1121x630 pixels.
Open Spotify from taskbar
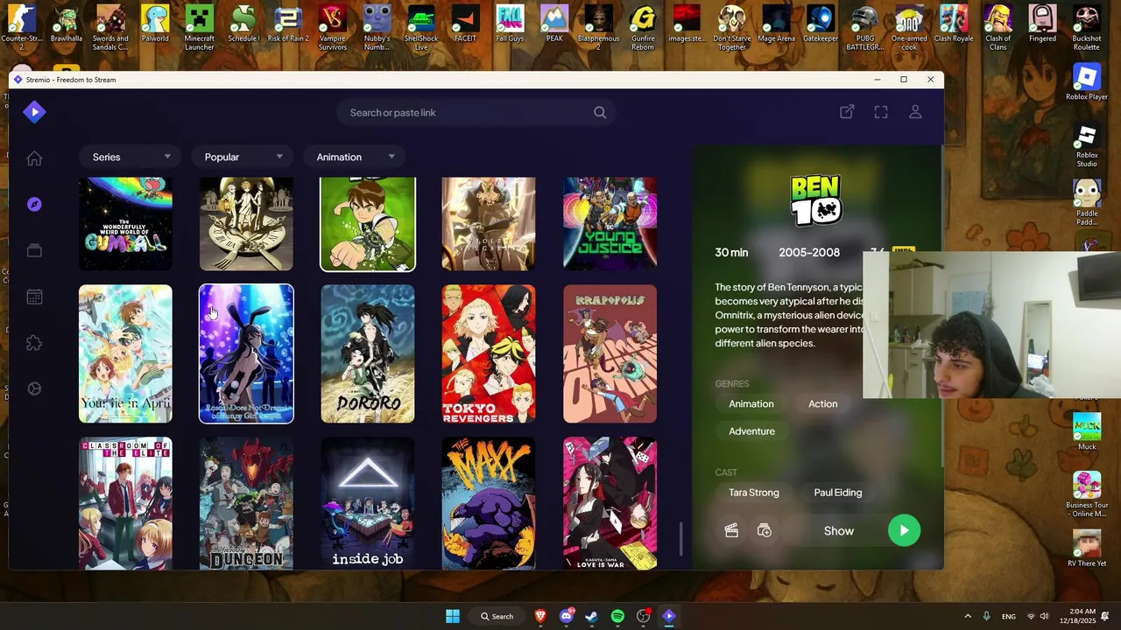617,616
